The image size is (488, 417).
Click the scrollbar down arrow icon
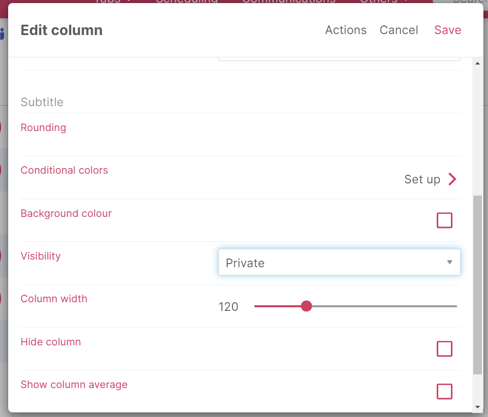477,407
